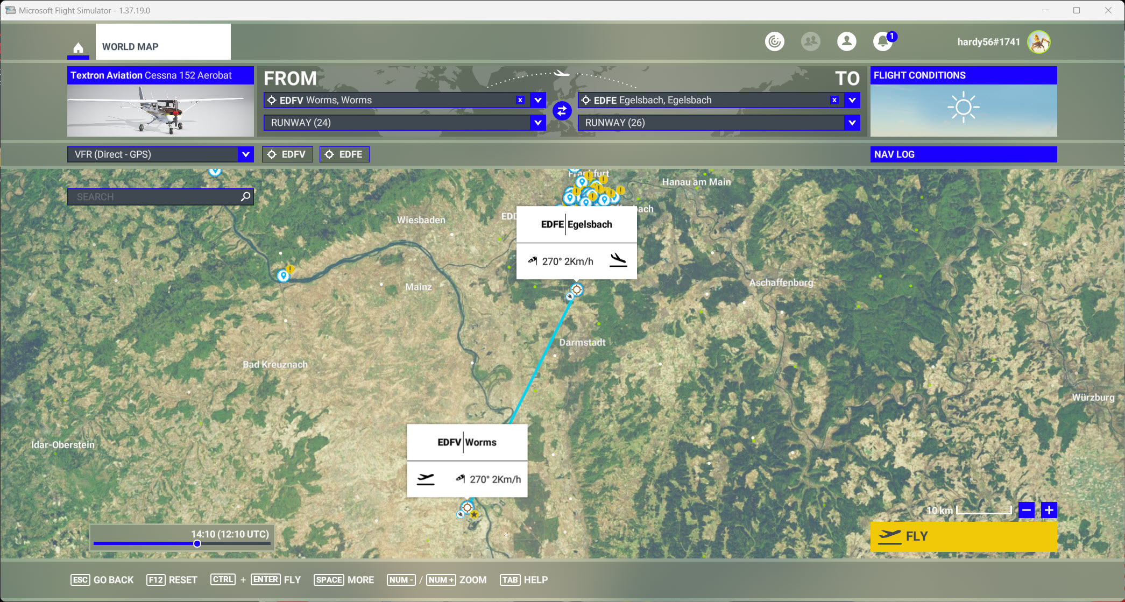The height and width of the screenshot is (602, 1125).
Task: Click the hardy56#1741 avatar picture
Action: tap(1039, 42)
